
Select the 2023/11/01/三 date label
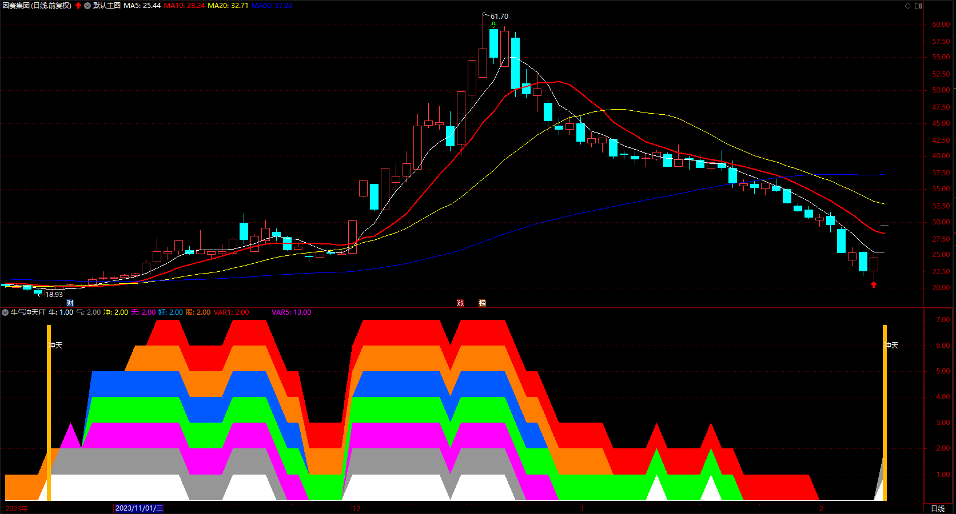pyautogui.click(x=139, y=508)
